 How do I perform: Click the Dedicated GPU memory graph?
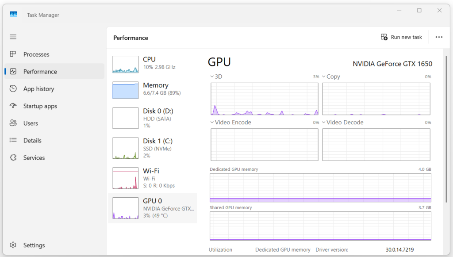point(320,188)
